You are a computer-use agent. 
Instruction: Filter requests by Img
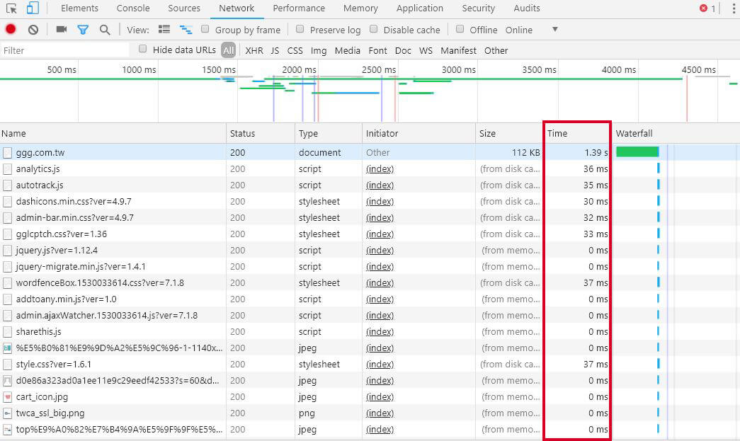coord(319,50)
